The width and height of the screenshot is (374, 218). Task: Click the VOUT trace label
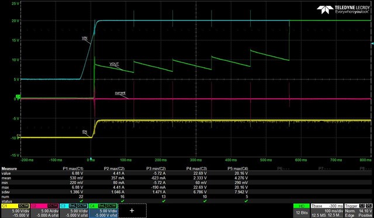(x=115, y=64)
